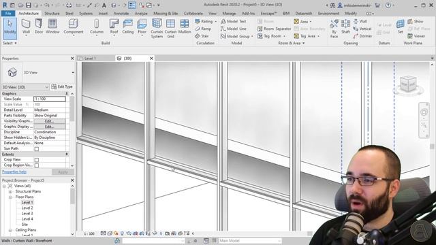Click the ViewCube in 3D view
436x245 pixels.
pos(408,84)
